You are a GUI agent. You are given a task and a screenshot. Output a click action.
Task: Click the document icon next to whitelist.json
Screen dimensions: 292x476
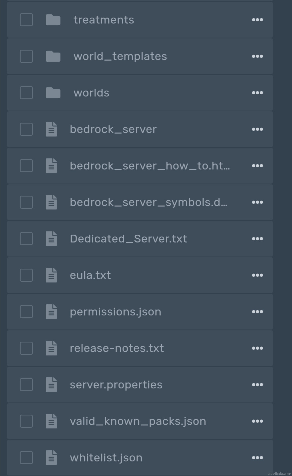click(51, 458)
